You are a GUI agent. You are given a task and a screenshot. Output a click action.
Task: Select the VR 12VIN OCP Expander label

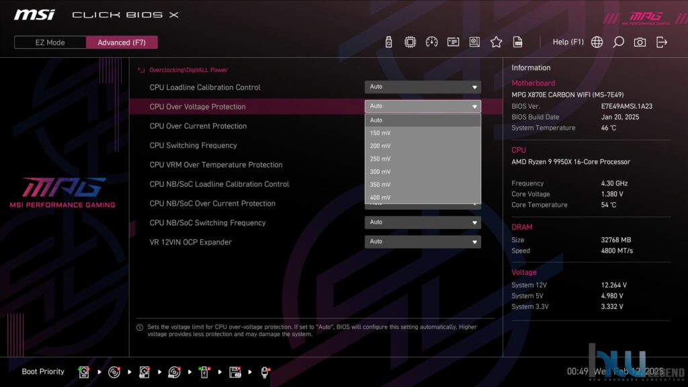click(x=190, y=242)
